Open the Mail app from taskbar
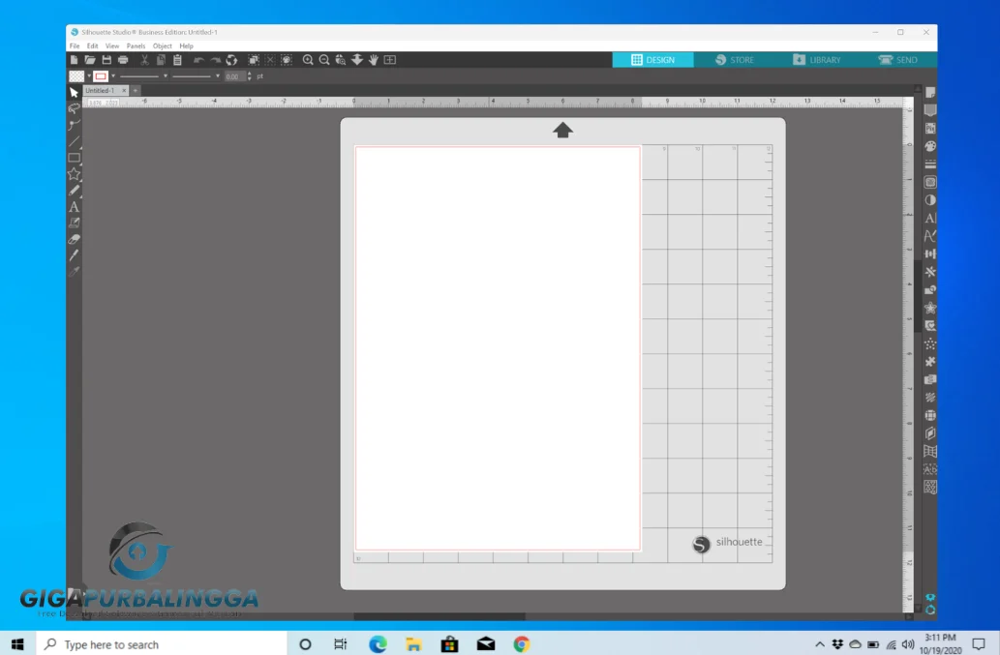The height and width of the screenshot is (655, 1000). [x=486, y=644]
